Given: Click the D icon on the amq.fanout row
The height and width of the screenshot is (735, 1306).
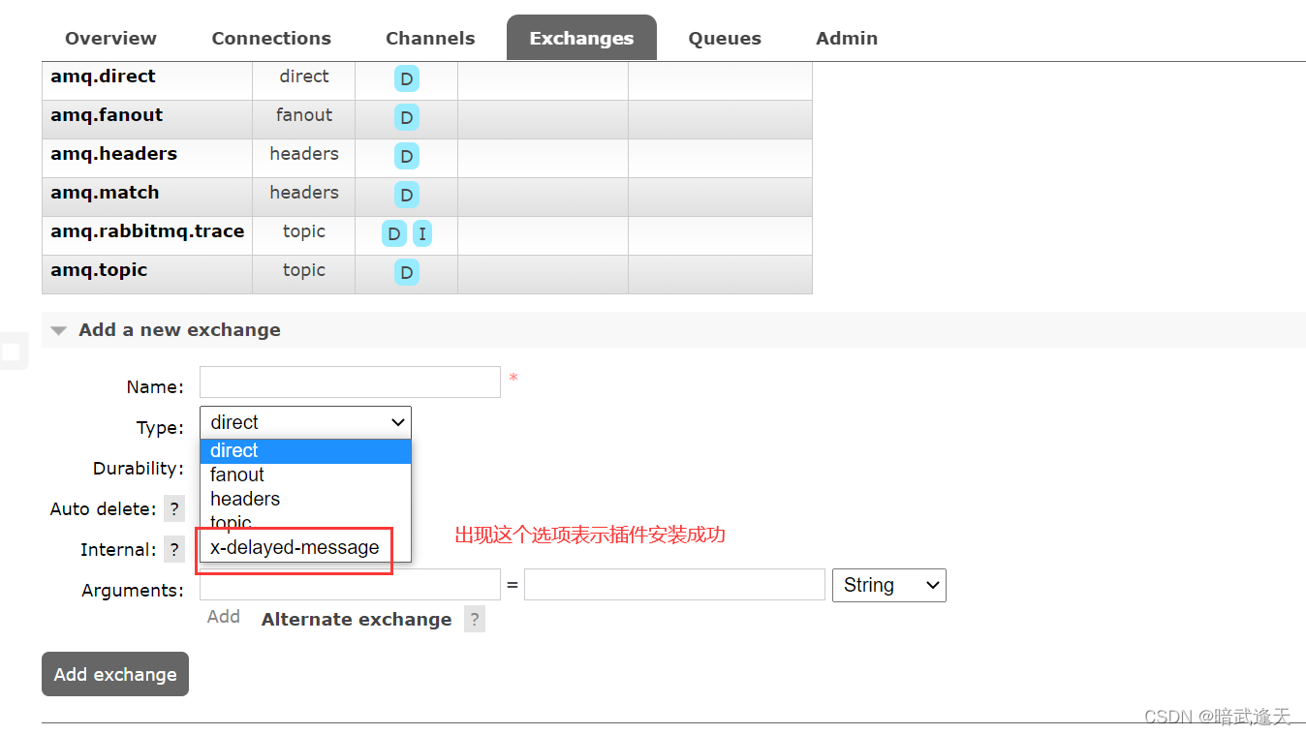Looking at the screenshot, I should coord(406,117).
